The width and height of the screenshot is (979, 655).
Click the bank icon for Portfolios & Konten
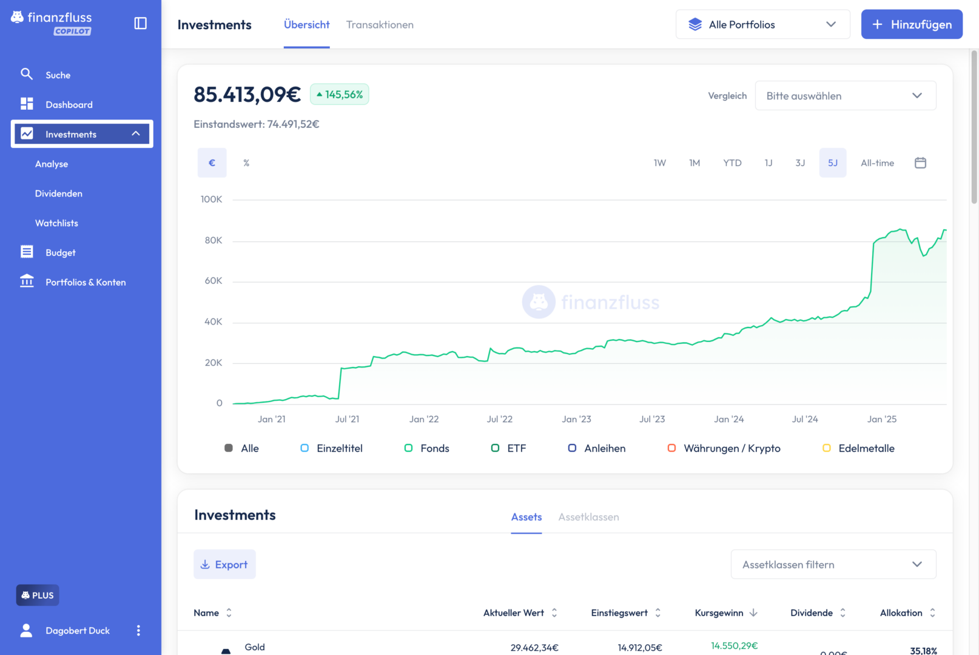click(x=27, y=281)
